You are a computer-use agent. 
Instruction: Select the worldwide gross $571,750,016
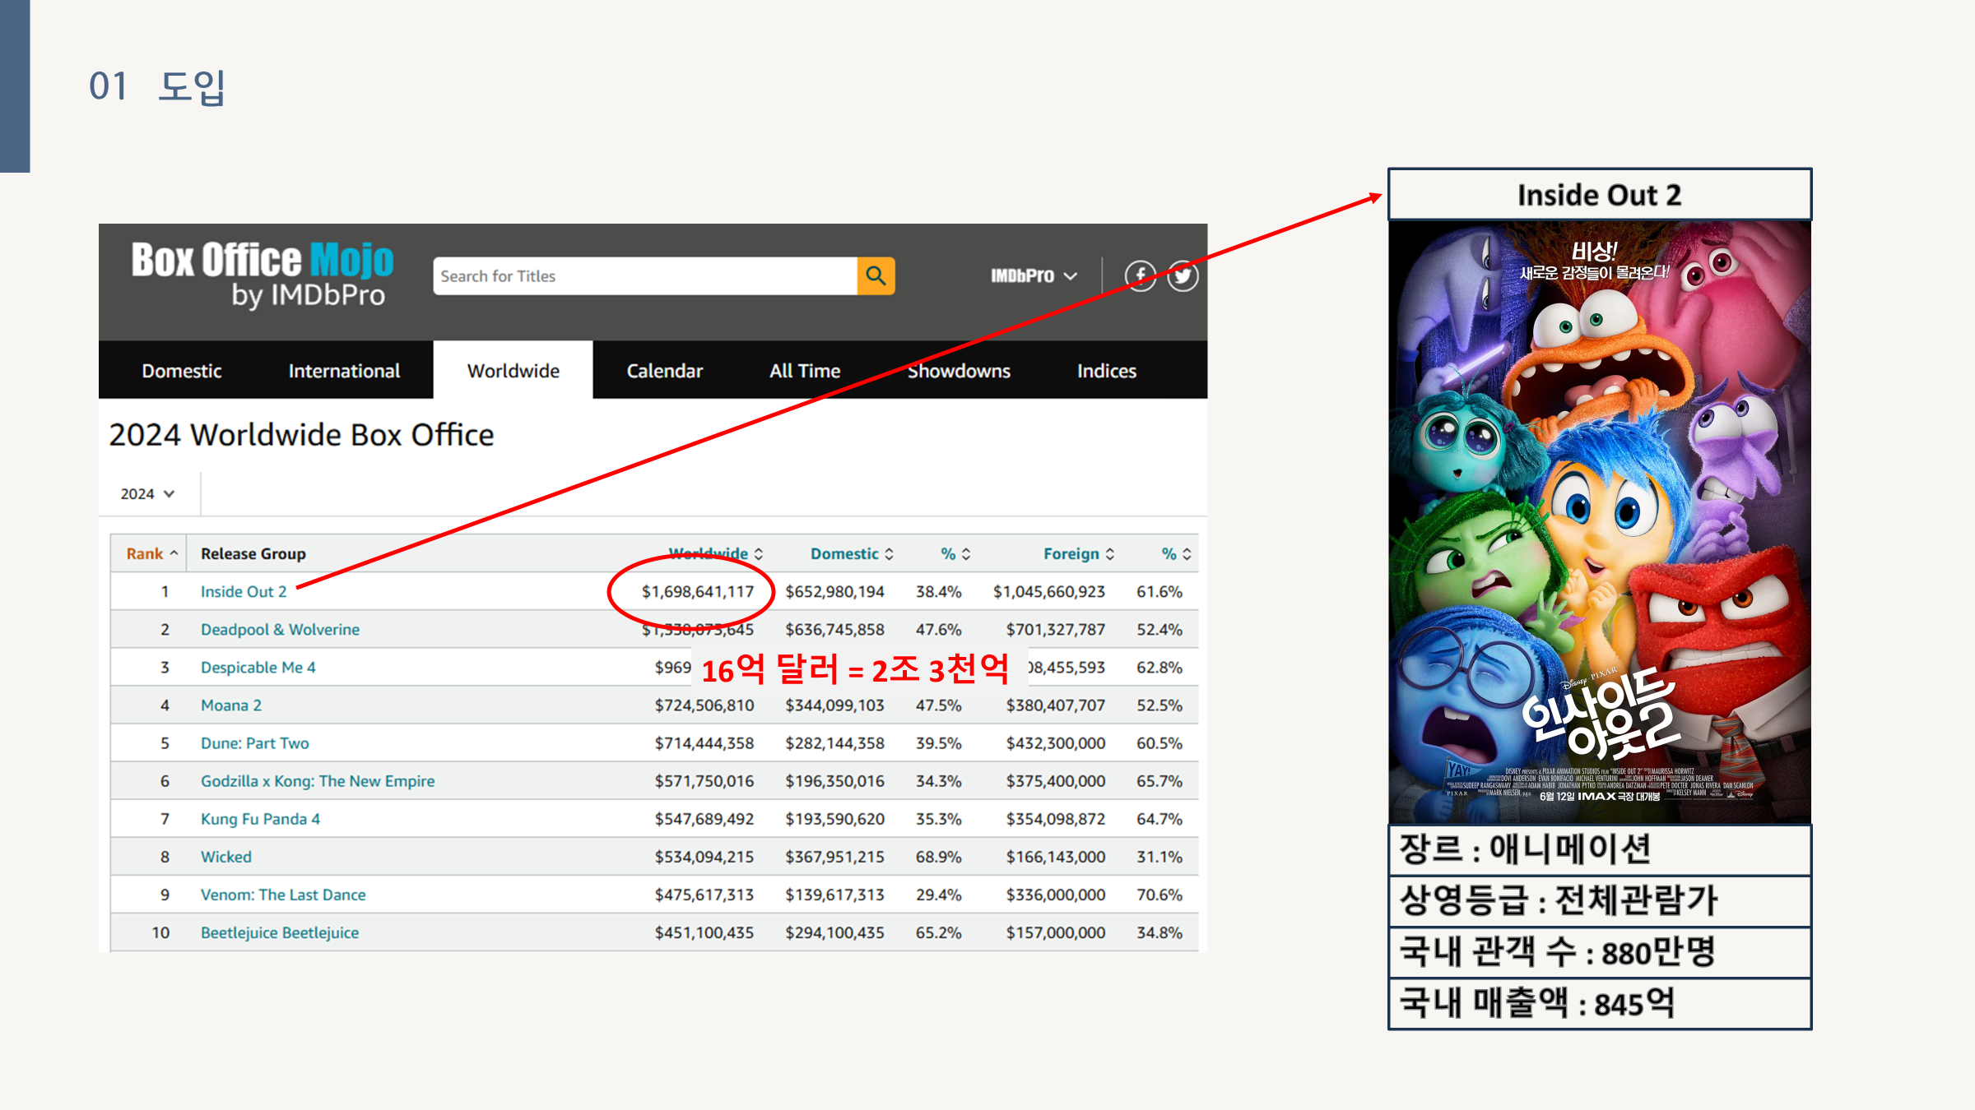click(704, 780)
